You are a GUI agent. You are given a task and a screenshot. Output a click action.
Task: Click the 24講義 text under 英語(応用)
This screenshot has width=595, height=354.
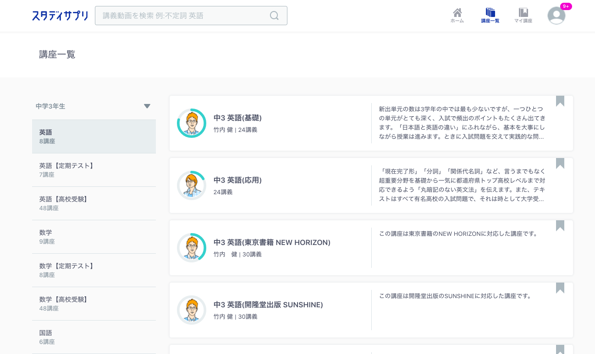223,192
